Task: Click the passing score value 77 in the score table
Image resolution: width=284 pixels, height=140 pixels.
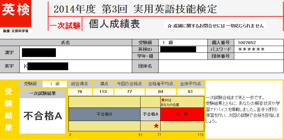Action: (x=129, y=92)
